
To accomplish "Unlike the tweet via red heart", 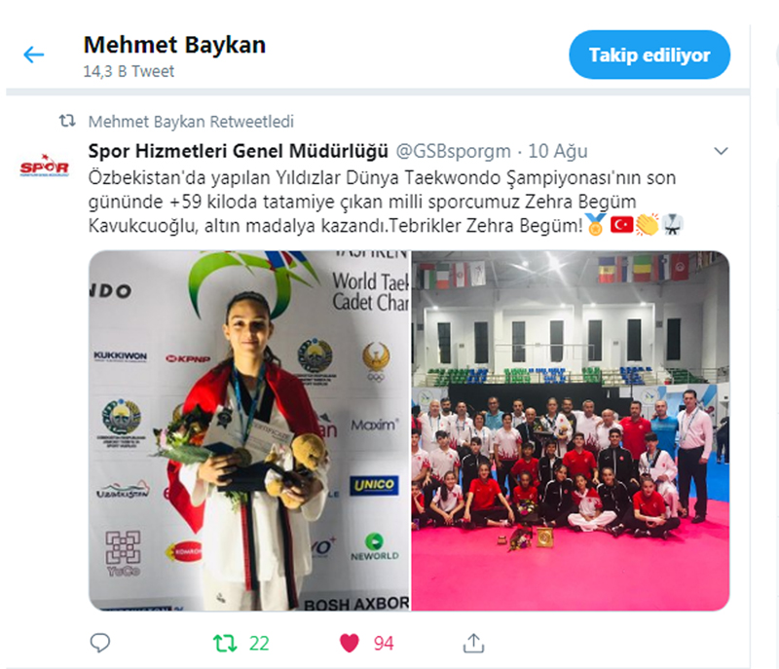I will click(x=350, y=643).
